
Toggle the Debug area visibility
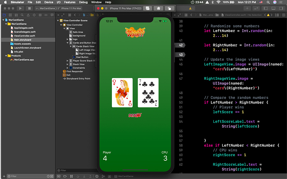(273, 8)
